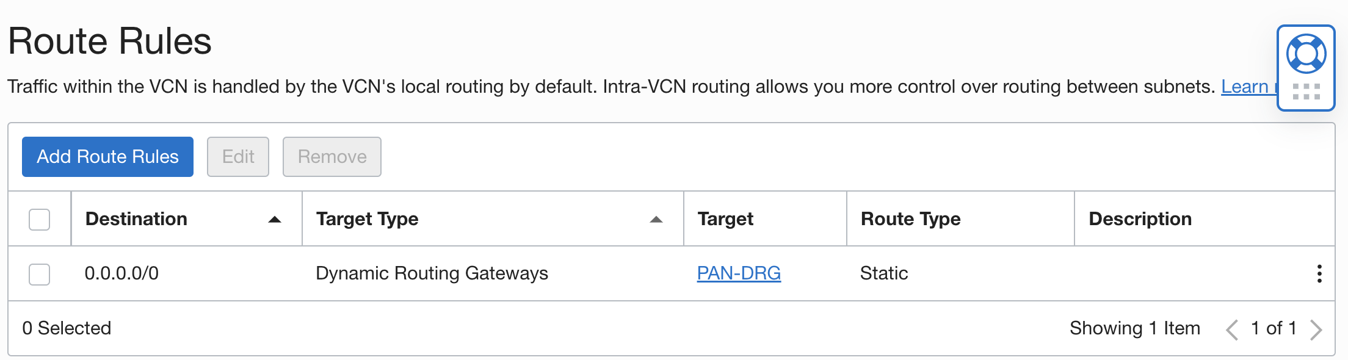Screen dimensions: 1348x360
Task: Click the Target Type column sort arrow
Action: (x=656, y=220)
